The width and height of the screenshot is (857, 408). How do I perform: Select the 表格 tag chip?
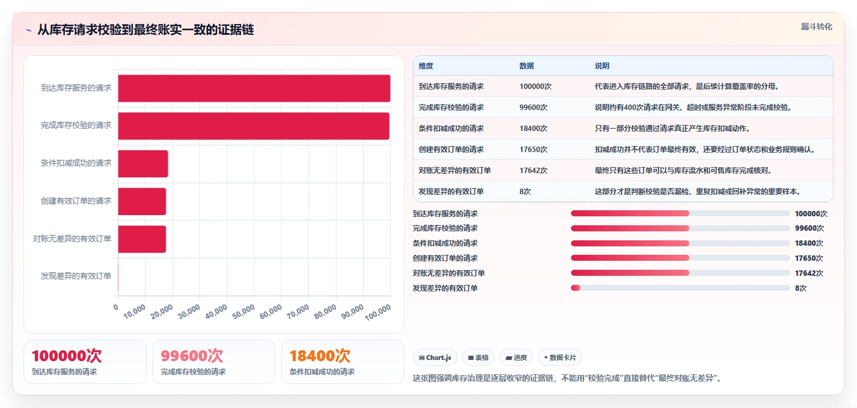click(x=478, y=358)
